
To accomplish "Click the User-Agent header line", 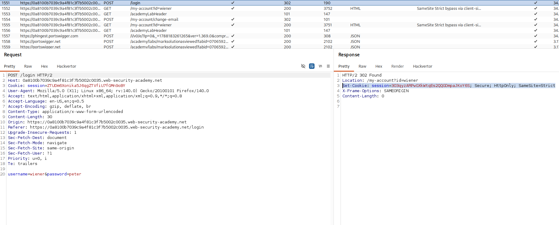I will click(x=108, y=91).
